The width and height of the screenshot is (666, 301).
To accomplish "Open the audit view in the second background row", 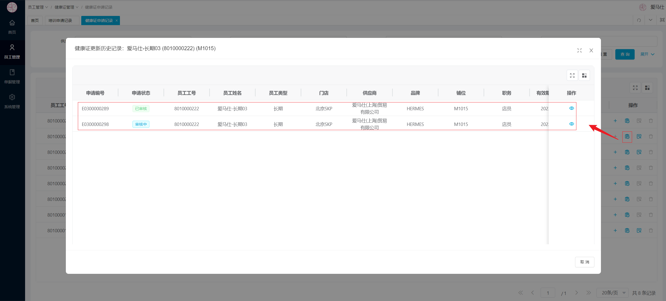I will tap(639, 136).
